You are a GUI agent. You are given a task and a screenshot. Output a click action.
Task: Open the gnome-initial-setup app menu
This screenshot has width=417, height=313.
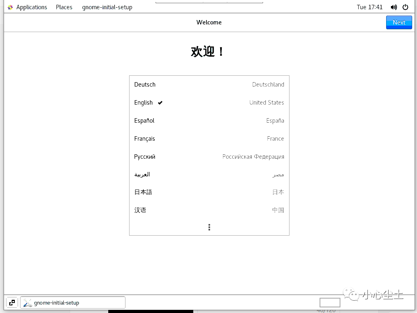click(x=107, y=7)
